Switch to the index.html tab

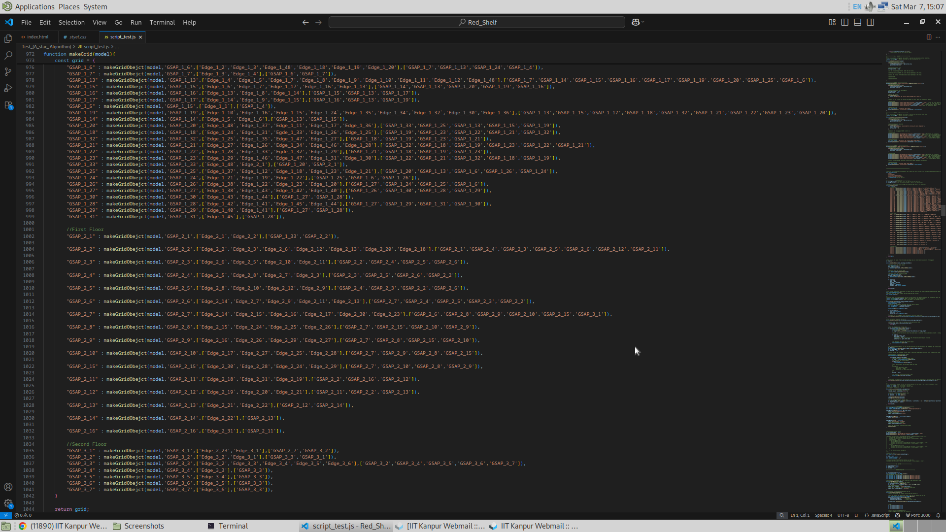37,37
